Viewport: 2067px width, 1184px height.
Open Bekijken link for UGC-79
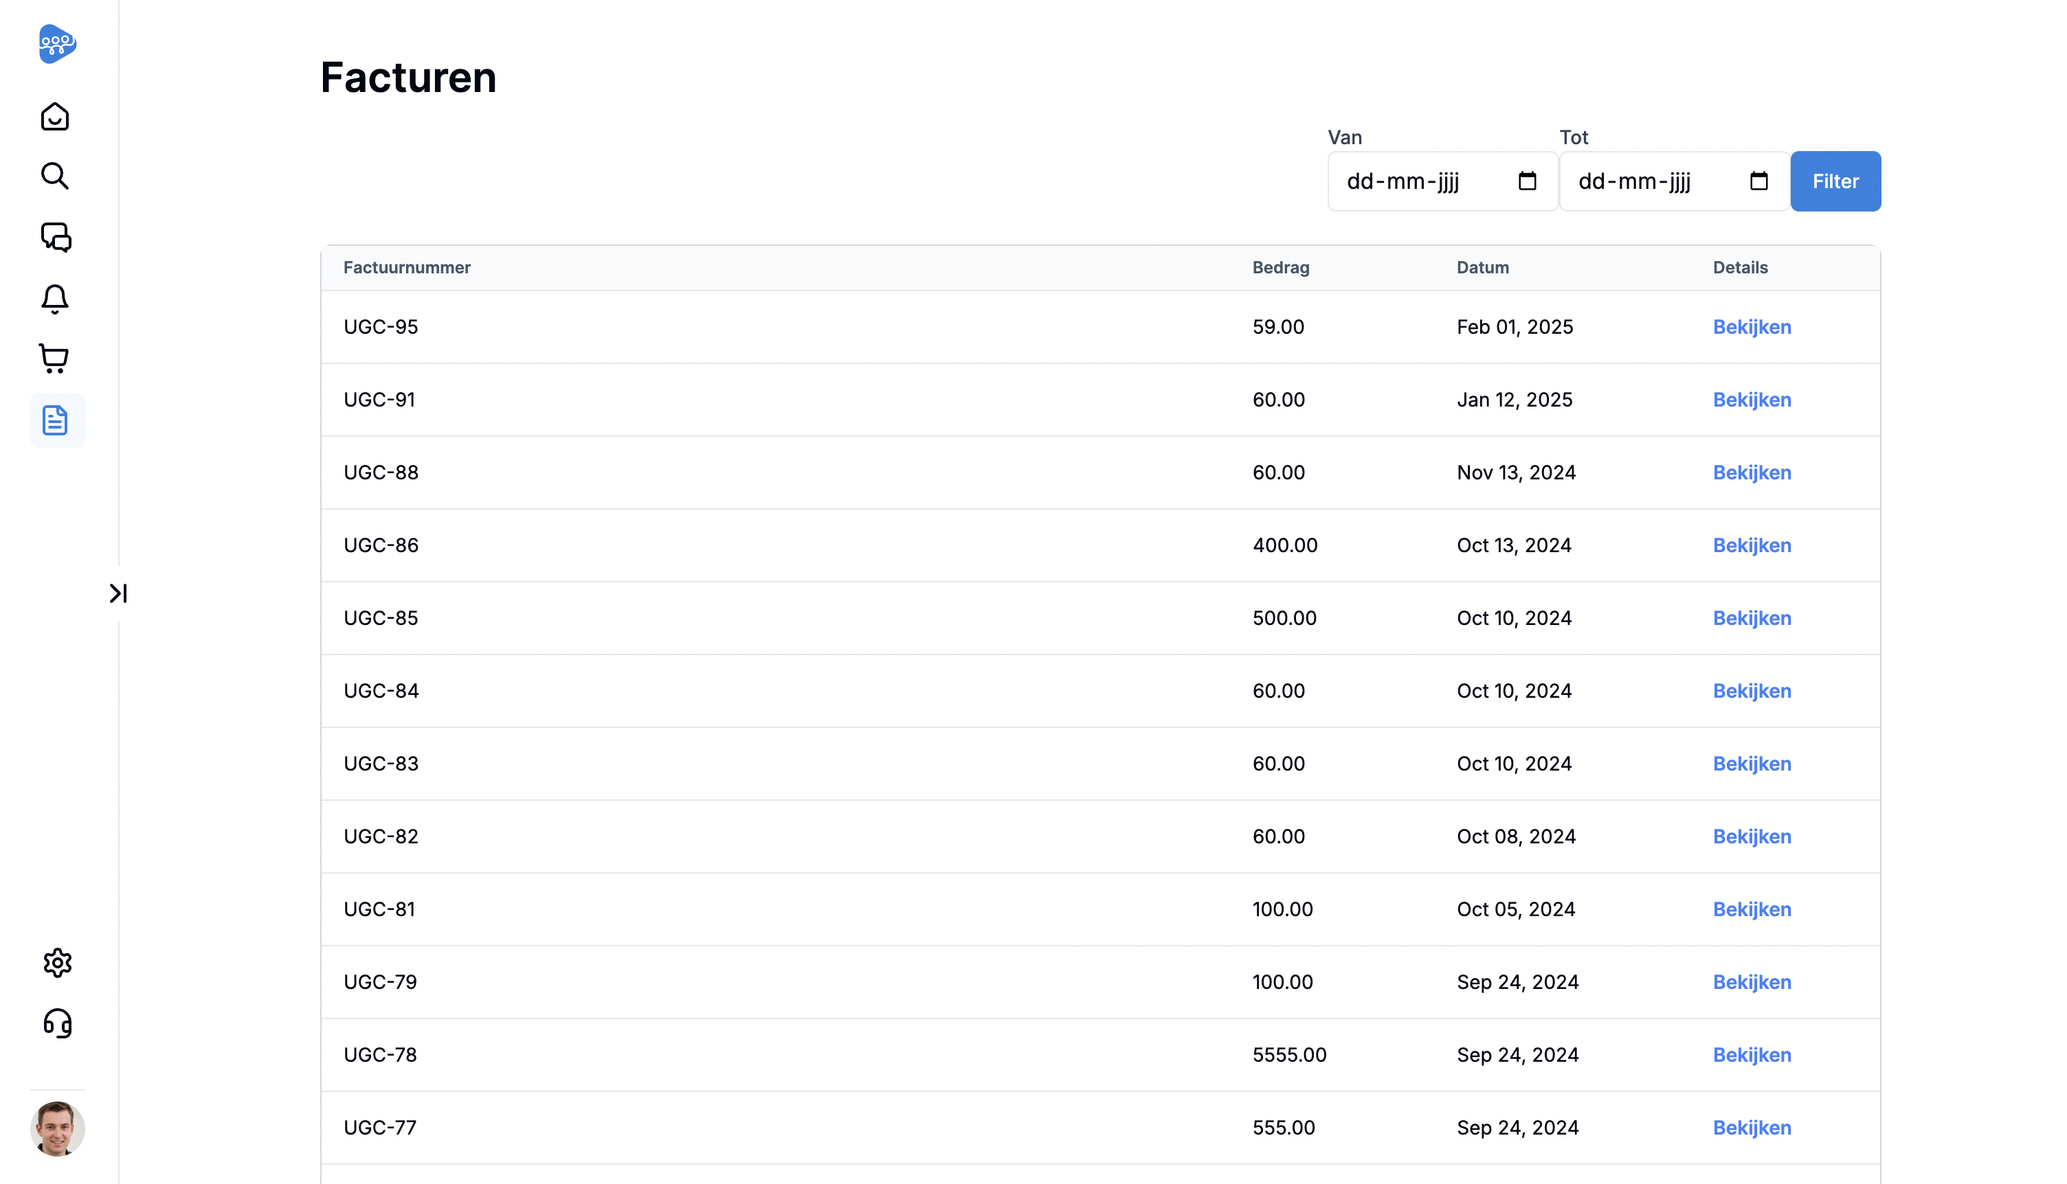click(x=1752, y=982)
